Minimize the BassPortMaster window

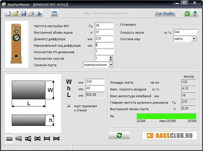coord(177,3)
